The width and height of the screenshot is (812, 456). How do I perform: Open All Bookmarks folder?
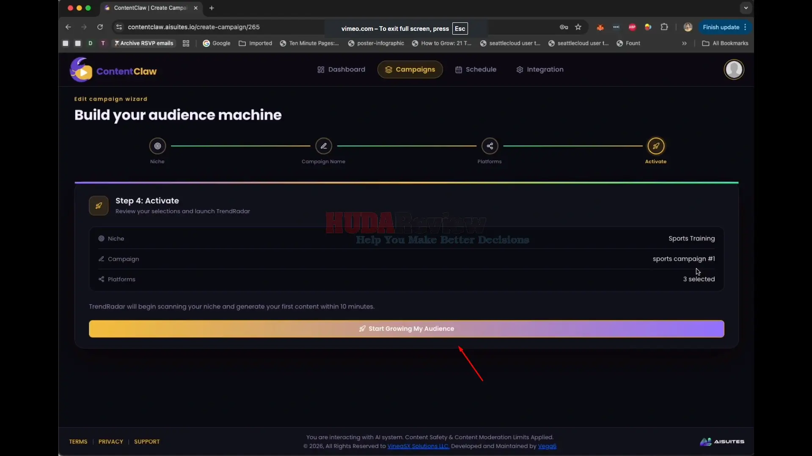point(725,43)
